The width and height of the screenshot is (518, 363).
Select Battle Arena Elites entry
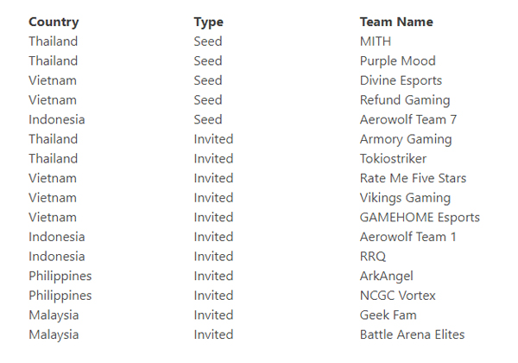coord(413,334)
